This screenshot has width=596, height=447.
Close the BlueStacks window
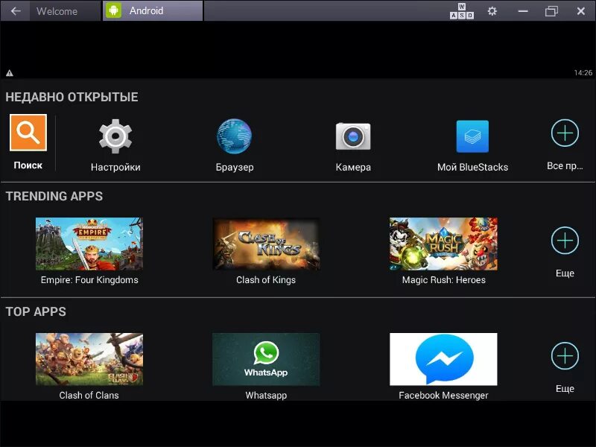581,11
